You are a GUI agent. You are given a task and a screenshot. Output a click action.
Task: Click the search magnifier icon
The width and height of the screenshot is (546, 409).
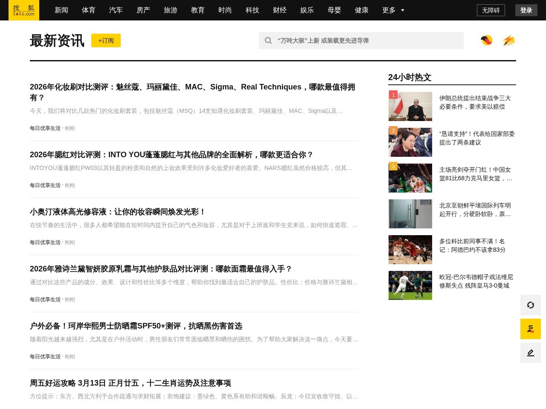[268, 40]
